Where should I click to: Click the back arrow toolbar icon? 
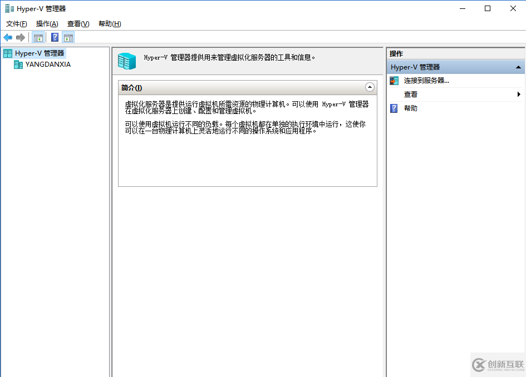pos(8,37)
